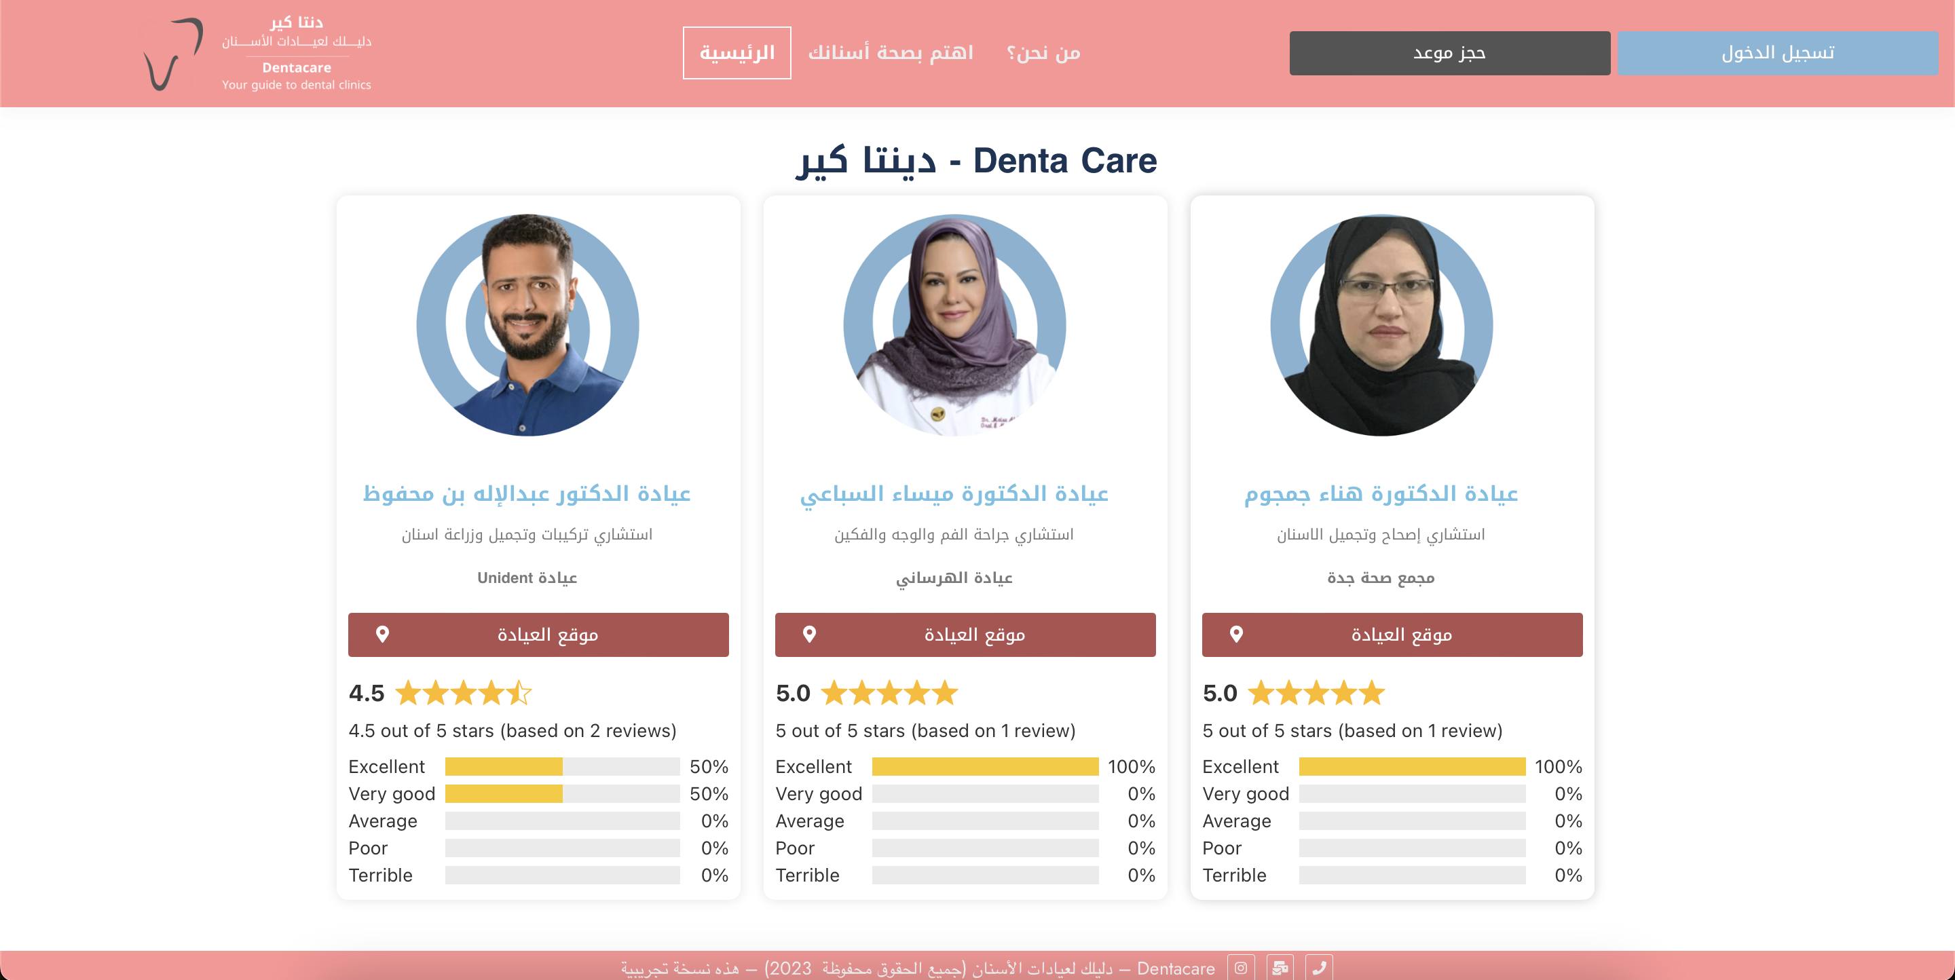Click map pin icon under مجمع صحة جدة
The height and width of the screenshot is (980, 1955).
1236,634
